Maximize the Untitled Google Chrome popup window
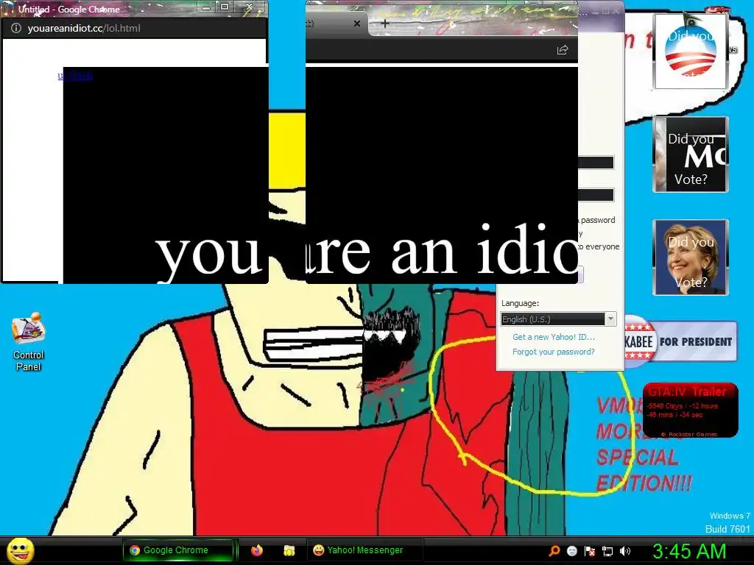754x565 pixels. 225,7
